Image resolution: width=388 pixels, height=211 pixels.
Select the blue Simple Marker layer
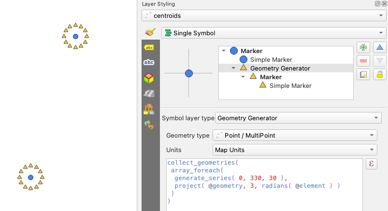[x=271, y=59]
